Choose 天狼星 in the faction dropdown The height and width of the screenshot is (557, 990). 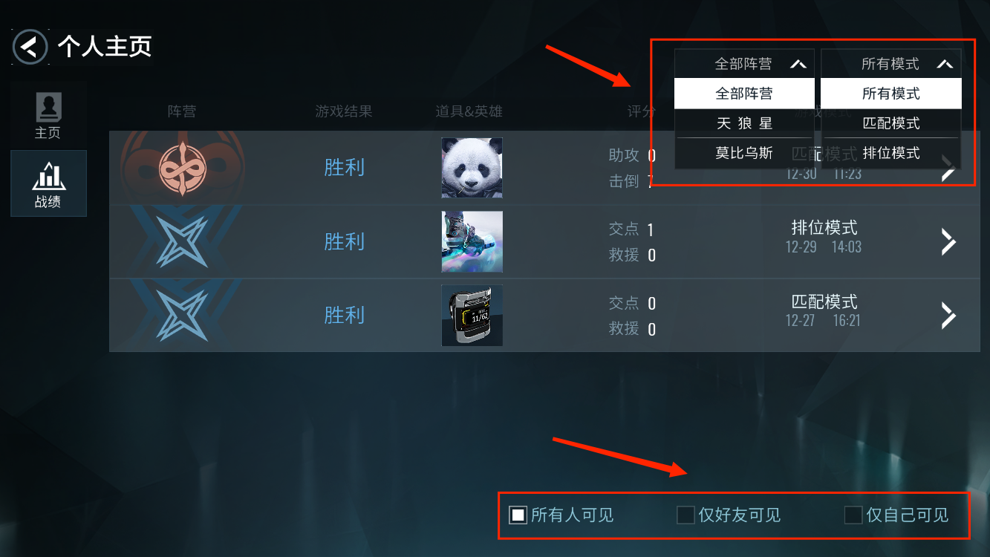tap(744, 123)
